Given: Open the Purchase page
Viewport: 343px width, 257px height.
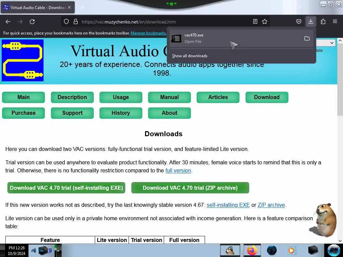Looking at the screenshot, I should click(x=23, y=113).
